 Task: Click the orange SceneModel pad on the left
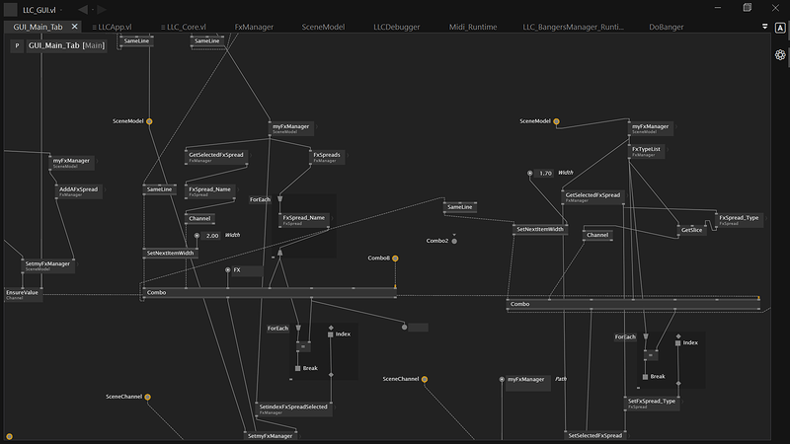point(150,121)
